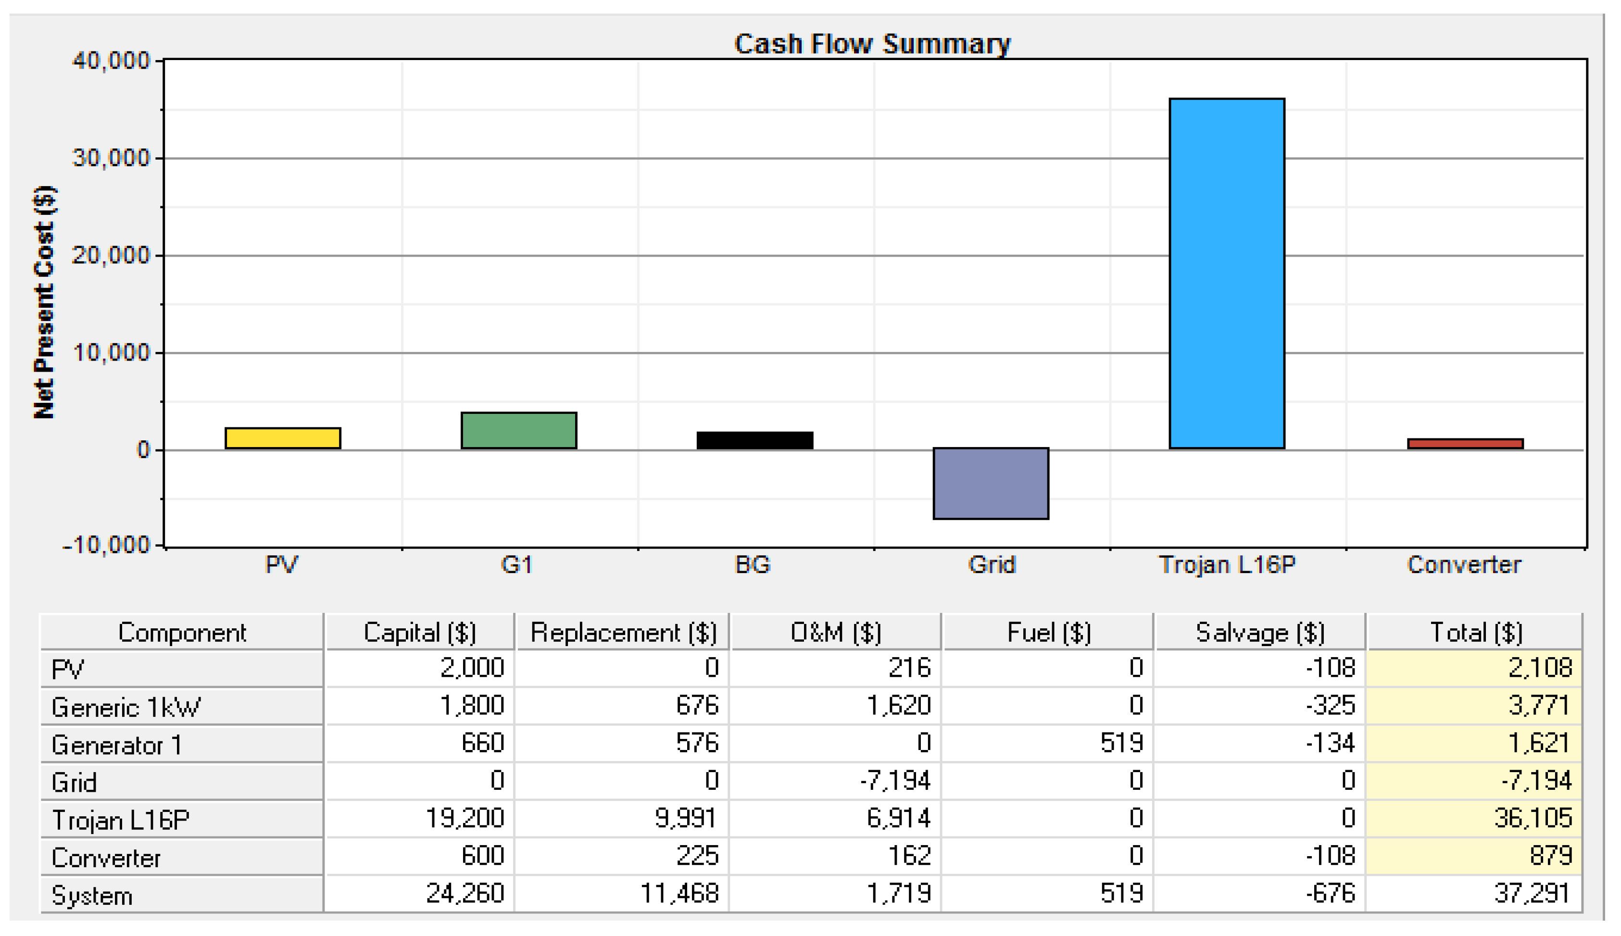Click the Salvage ($) column header
1621x936 pixels.
[x=1260, y=633]
